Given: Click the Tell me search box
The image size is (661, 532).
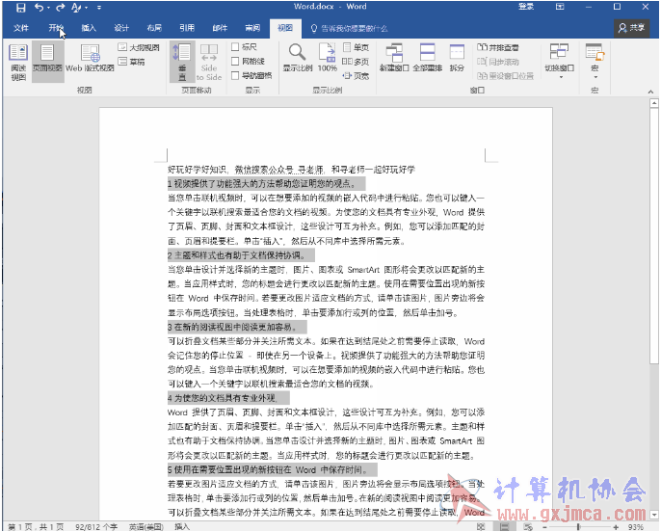Looking at the screenshot, I should (349, 28).
